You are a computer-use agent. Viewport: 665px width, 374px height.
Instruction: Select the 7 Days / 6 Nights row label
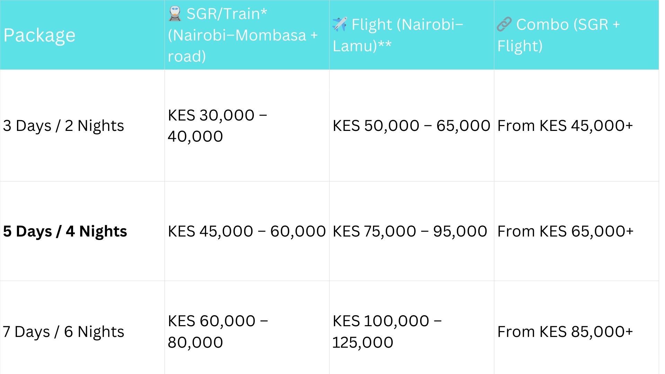(63, 332)
